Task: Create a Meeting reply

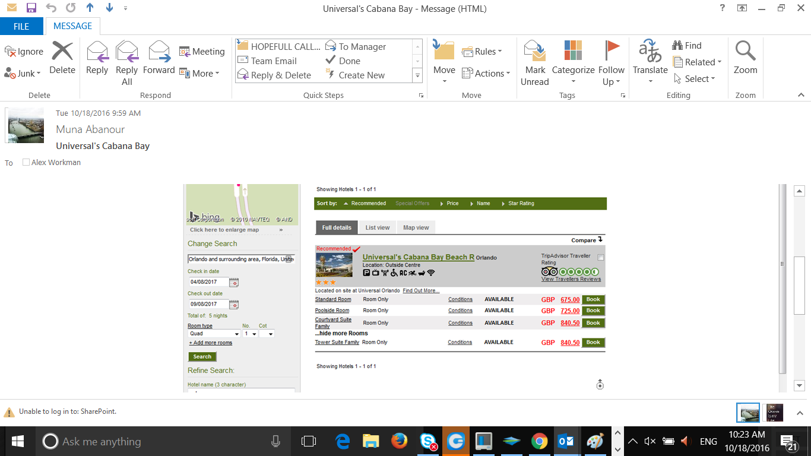Action: 202,52
